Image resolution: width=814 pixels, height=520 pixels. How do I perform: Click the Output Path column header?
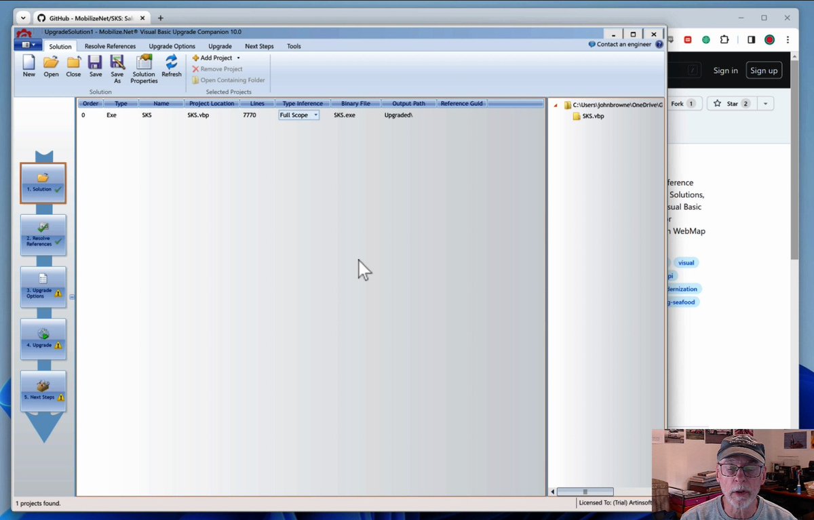coord(408,104)
